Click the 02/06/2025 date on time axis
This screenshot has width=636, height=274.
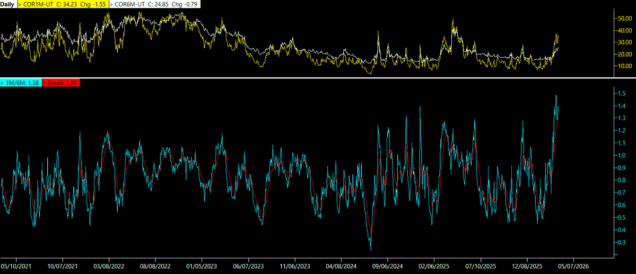(x=434, y=267)
